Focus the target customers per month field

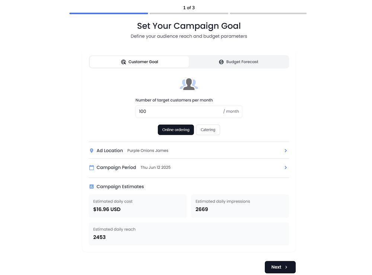tap(179, 111)
